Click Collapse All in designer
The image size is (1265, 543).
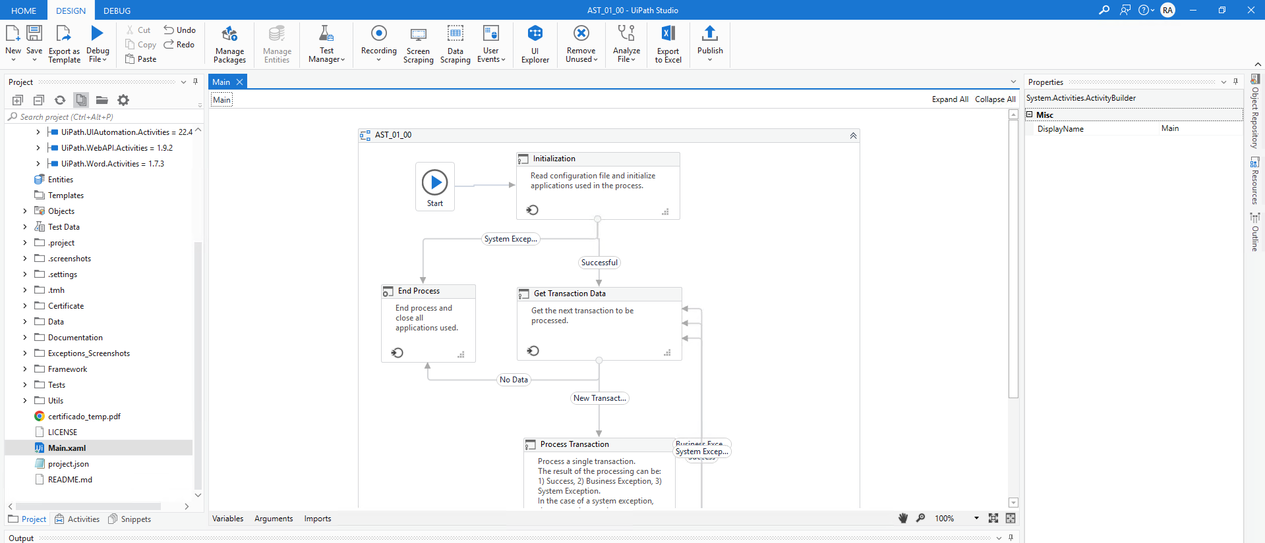pyautogui.click(x=995, y=99)
